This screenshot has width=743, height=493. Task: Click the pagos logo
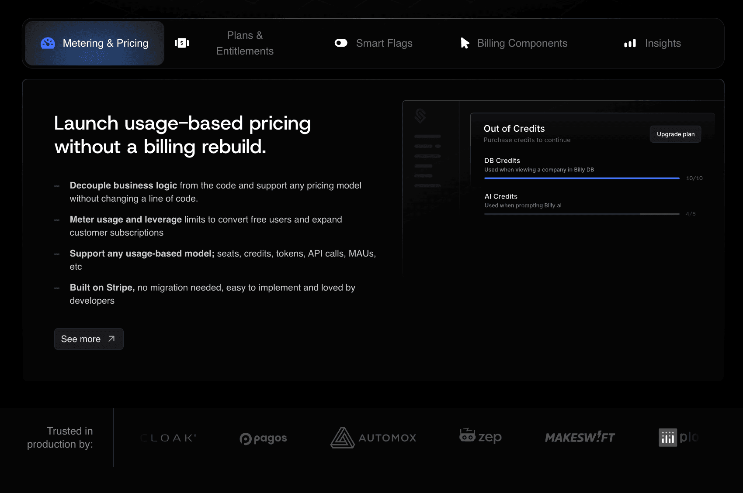pos(263,438)
